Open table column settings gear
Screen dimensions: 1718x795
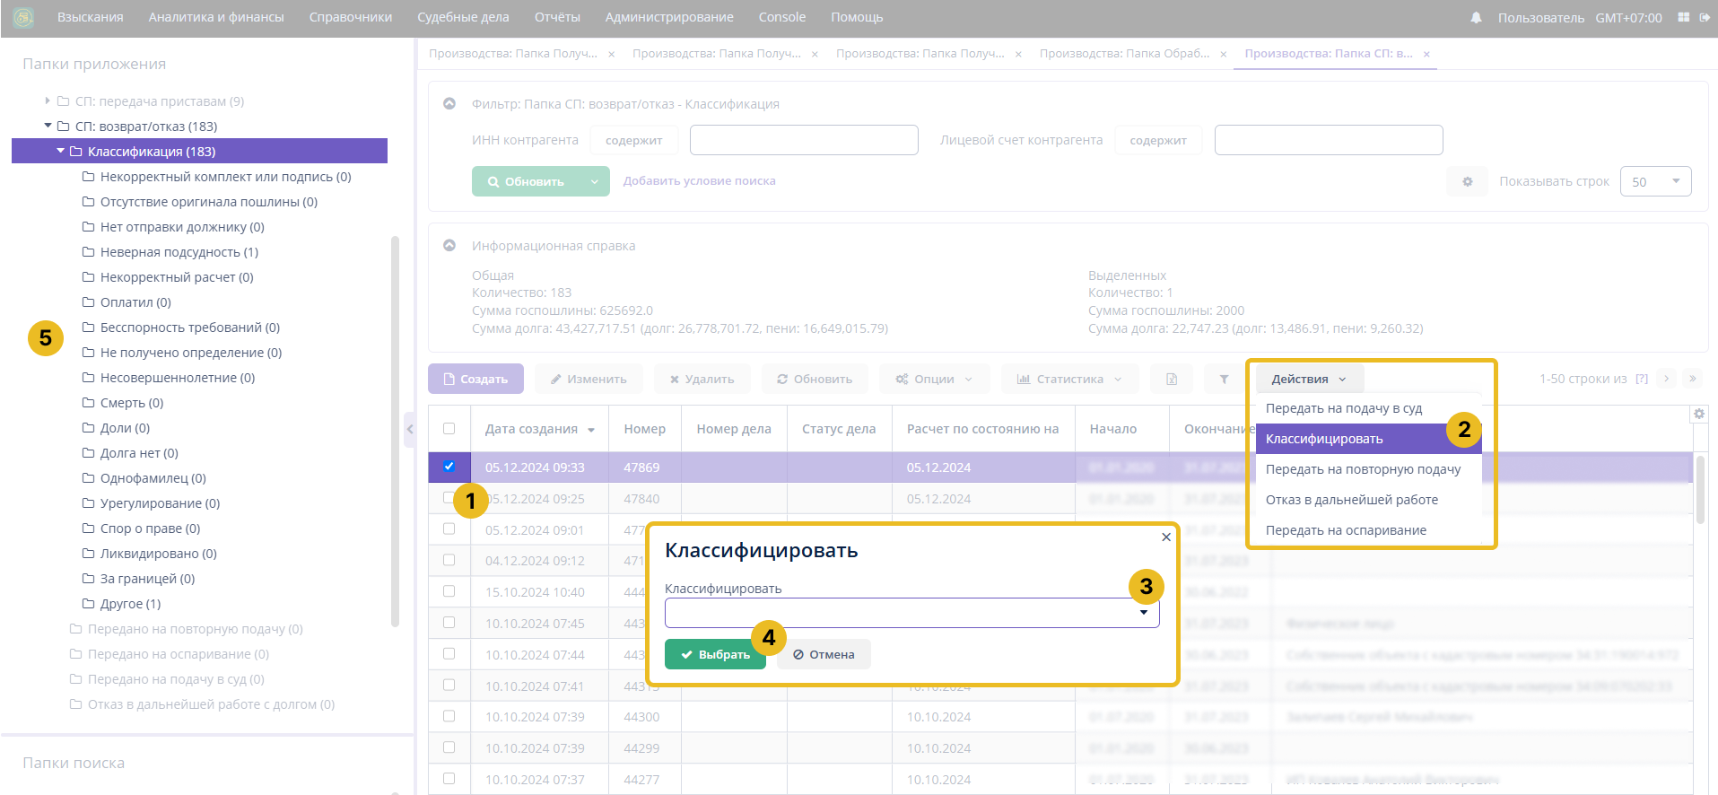(1698, 414)
